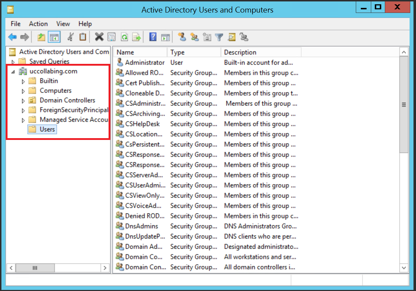The image size is (416, 291).
Task: Create a new organizational unit from toolbar
Action: click(x=207, y=37)
